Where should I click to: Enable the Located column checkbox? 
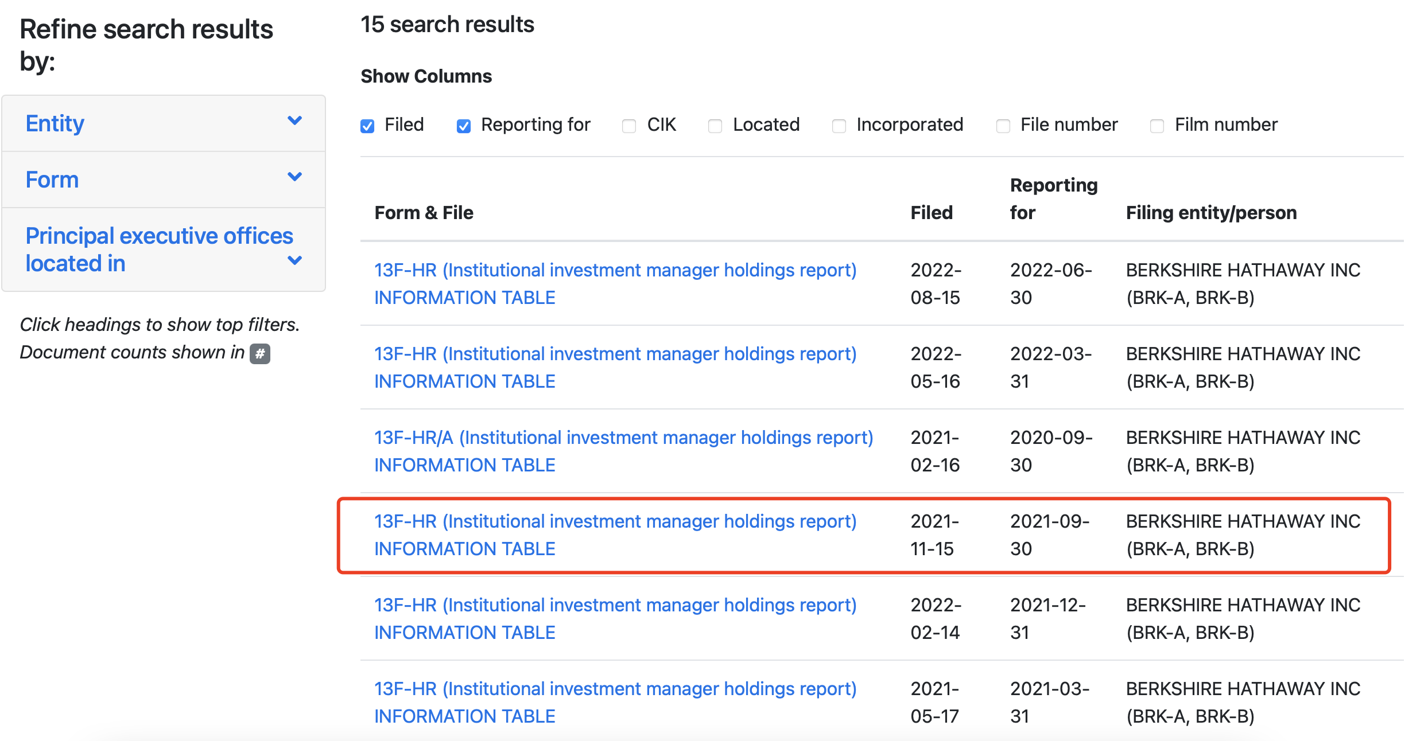pos(715,126)
